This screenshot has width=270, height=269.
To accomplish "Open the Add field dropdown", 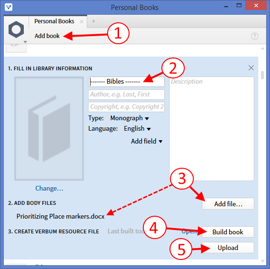I will [147, 141].
